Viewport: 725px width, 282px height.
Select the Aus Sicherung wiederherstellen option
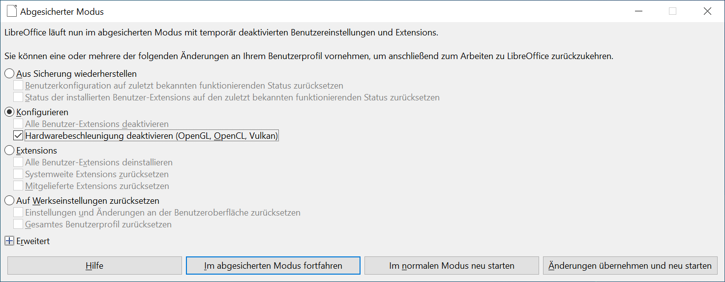click(x=9, y=74)
